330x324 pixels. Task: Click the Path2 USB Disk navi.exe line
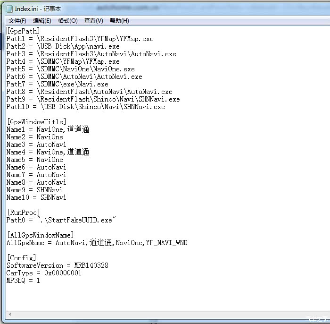click(x=63, y=46)
